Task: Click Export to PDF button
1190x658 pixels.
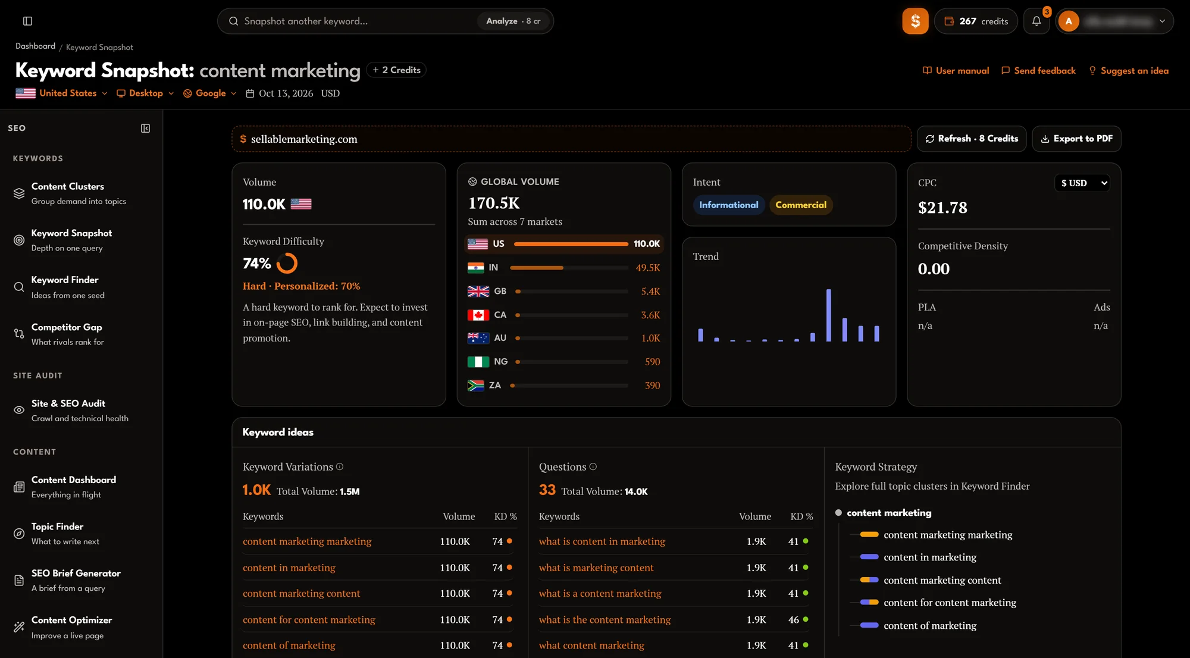Action: click(x=1076, y=139)
